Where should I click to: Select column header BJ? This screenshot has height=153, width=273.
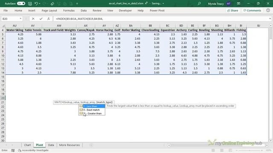coord(258,25)
